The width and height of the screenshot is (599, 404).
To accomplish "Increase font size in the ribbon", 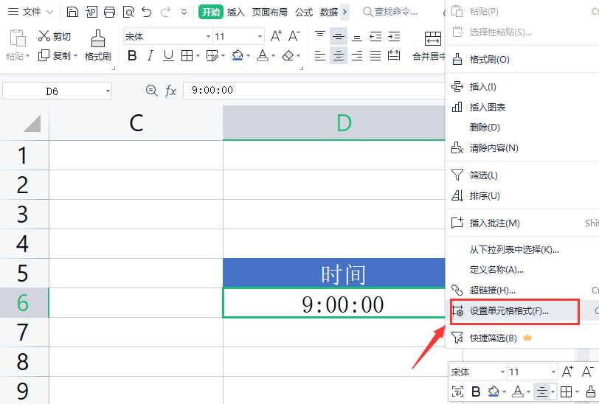I will (276, 36).
